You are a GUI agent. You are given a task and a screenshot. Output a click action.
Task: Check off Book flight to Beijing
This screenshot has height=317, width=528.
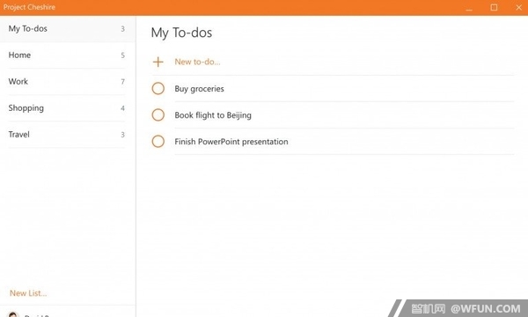[x=158, y=114]
